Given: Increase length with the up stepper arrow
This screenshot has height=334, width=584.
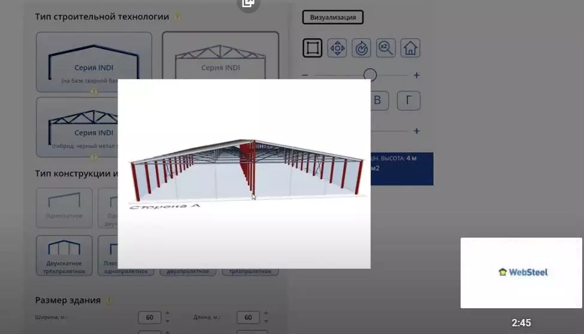Looking at the screenshot, I should (x=266, y=313).
